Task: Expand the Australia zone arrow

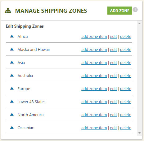Action: 12,75
